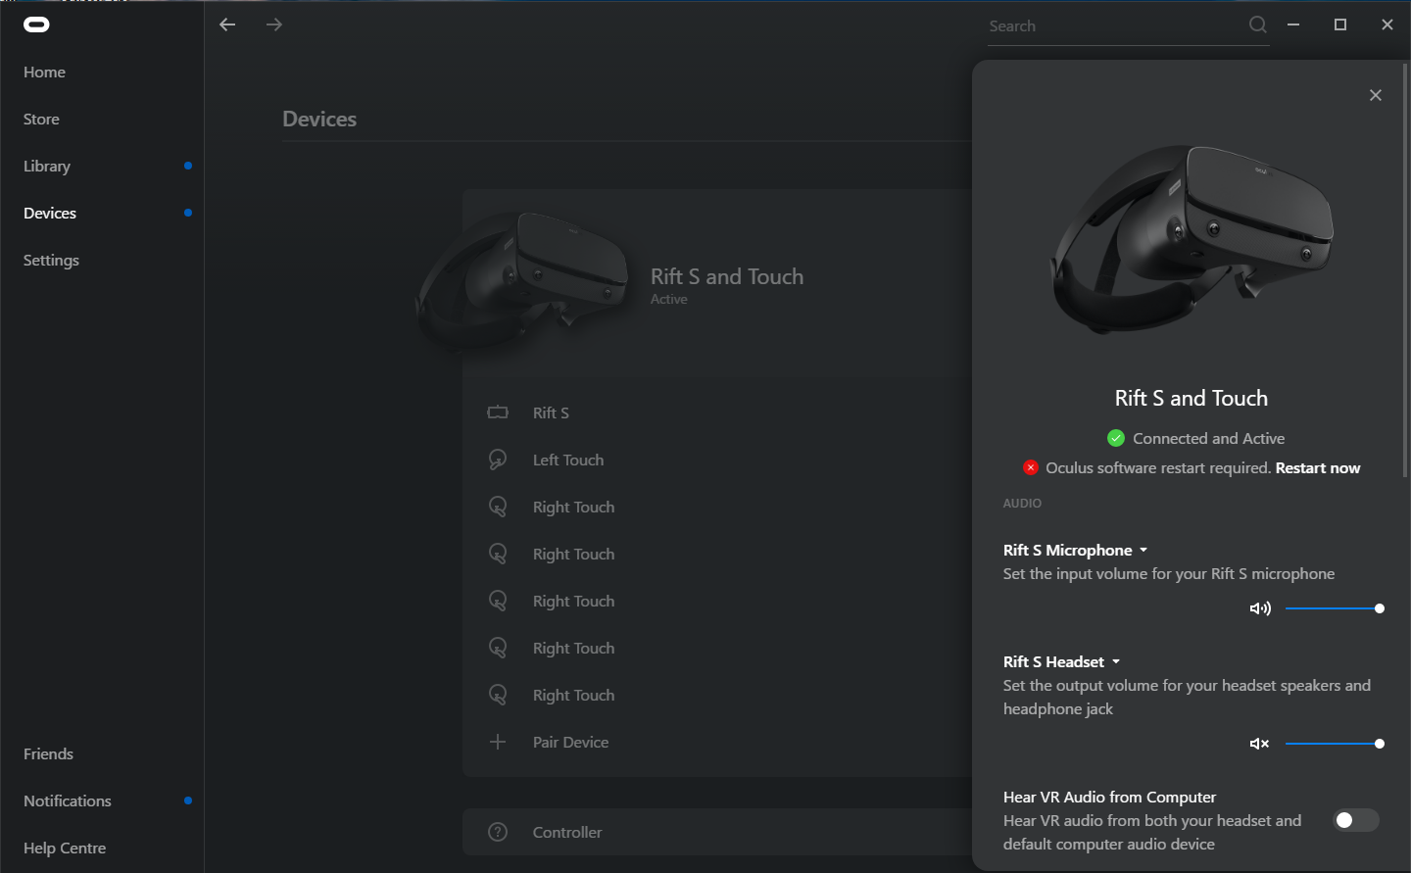Click the Oculus logo icon
The image size is (1411, 873).
(36, 24)
